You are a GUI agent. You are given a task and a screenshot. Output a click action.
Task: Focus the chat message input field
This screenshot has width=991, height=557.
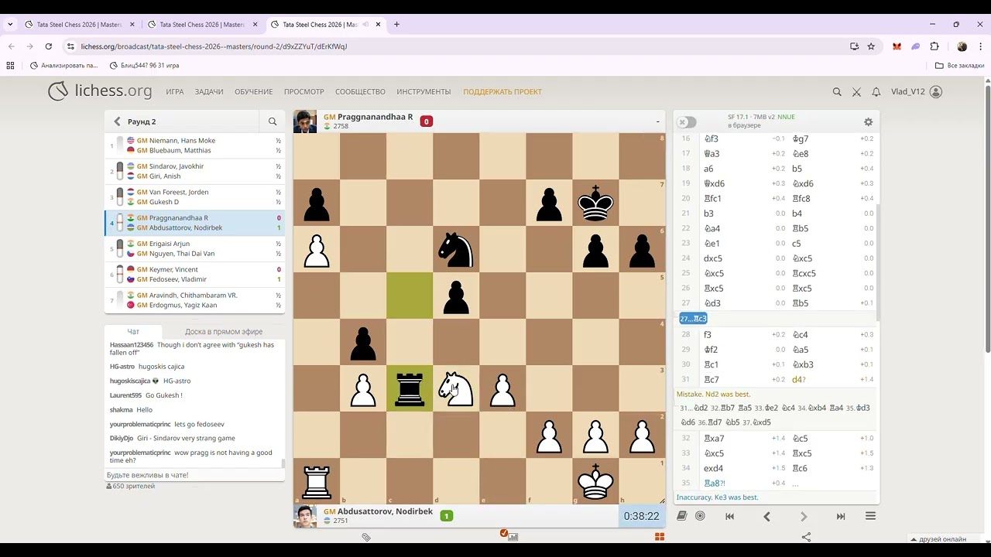pyautogui.click(x=194, y=475)
